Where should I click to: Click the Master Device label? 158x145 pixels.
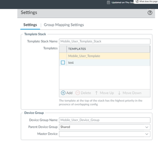pos(47,134)
